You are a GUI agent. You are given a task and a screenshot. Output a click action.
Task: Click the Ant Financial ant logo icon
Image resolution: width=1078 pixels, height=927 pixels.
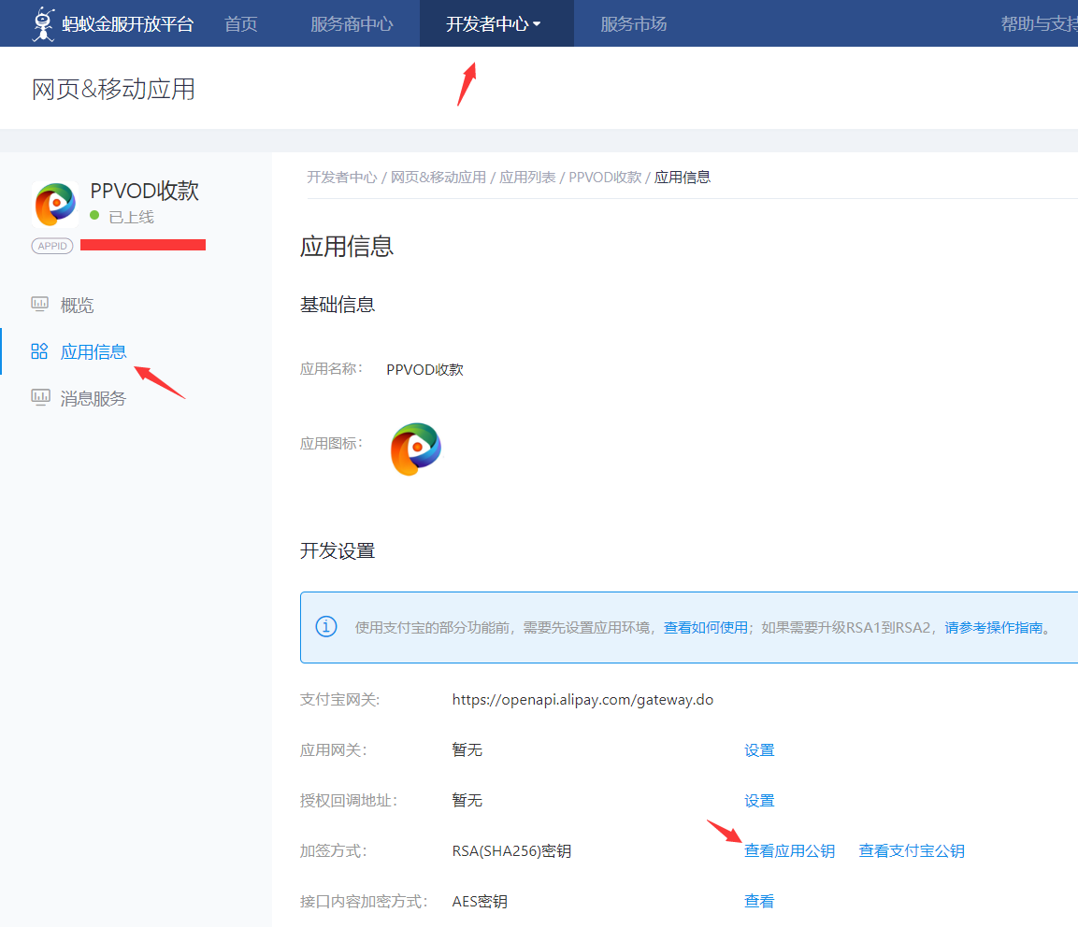43,24
